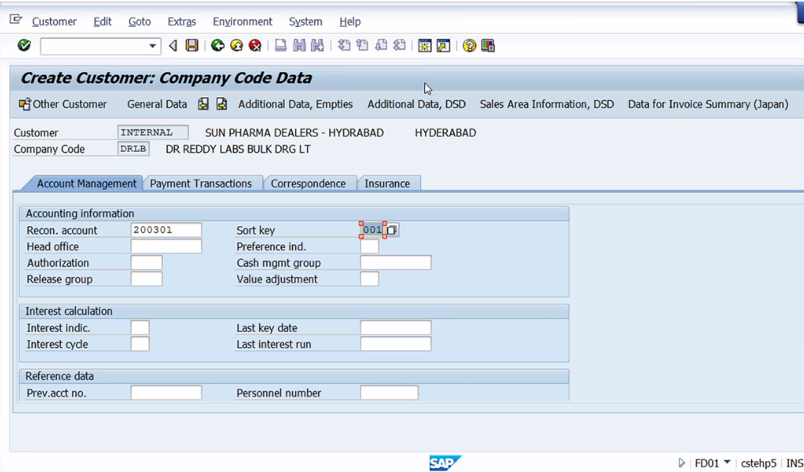804x472 pixels.
Task: Open the Goto menu
Action: [139, 21]
